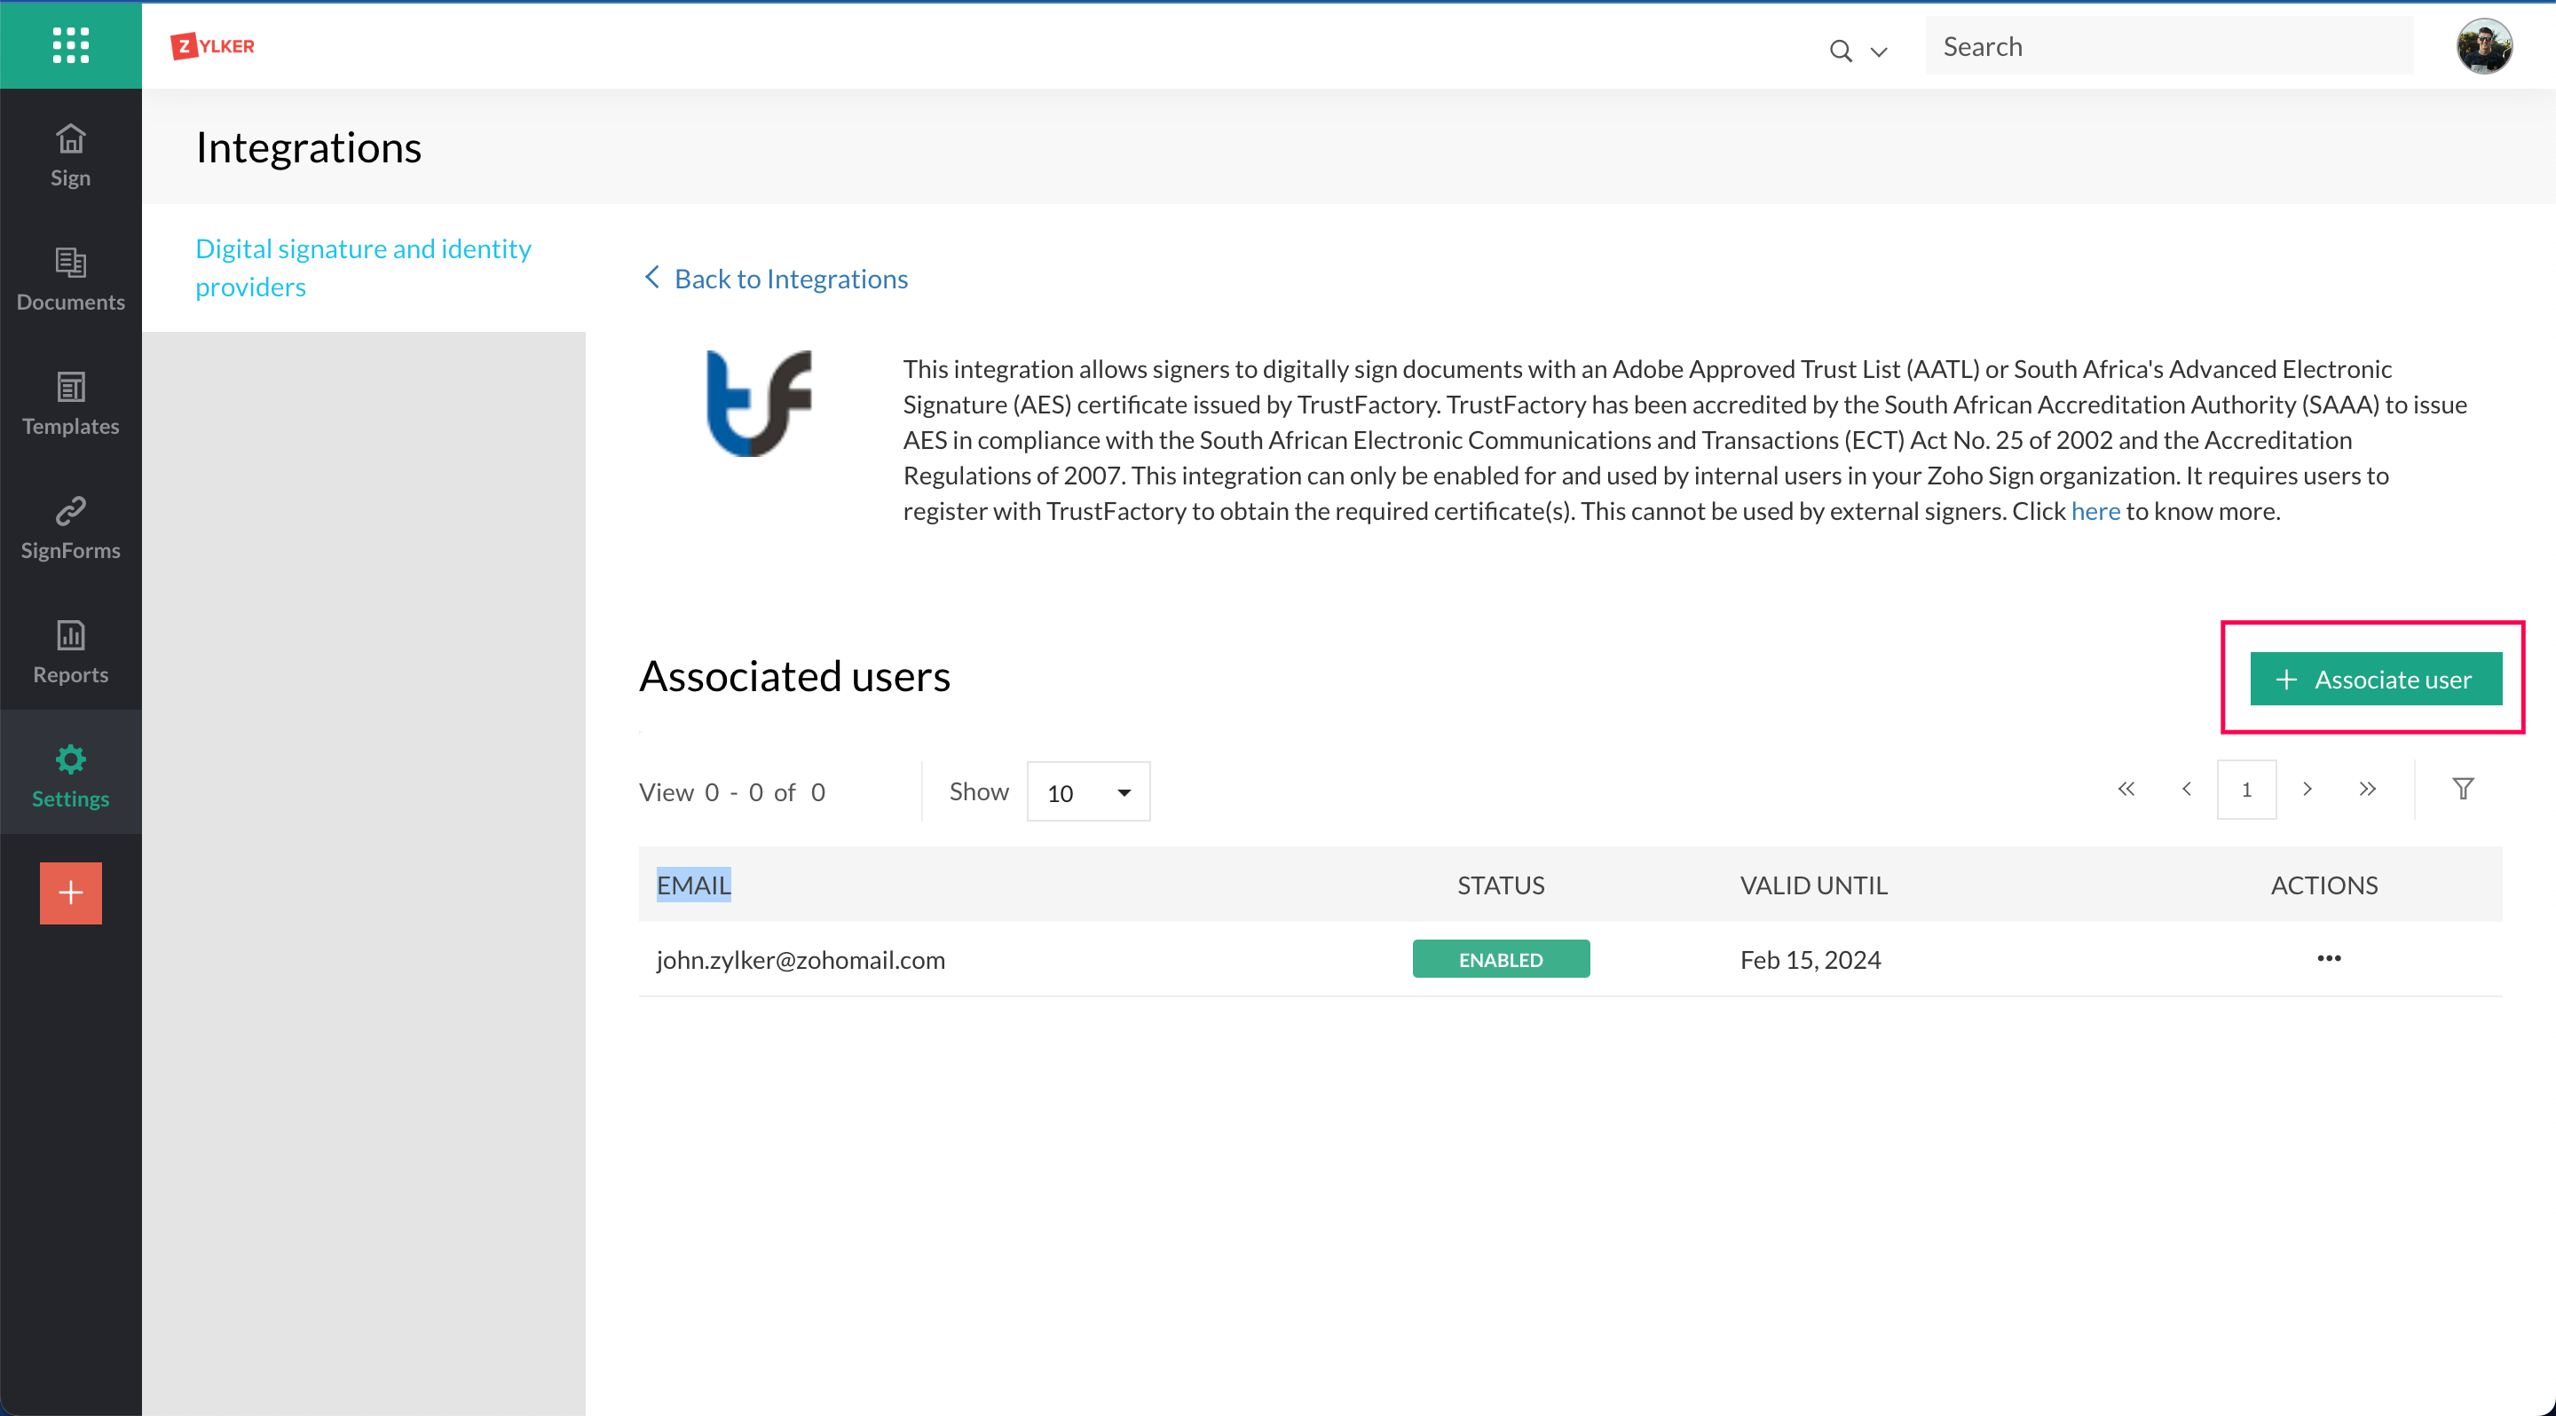Open the Show 10 rows dropdown
The image size is (2556, 1416).
coord(1087,791)
